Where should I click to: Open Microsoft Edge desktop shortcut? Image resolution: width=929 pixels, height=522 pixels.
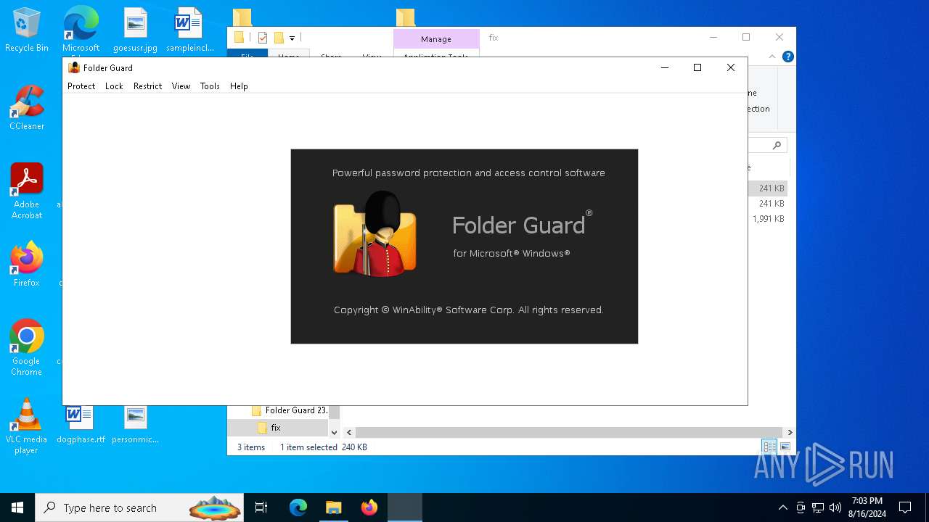click(x=81, y=30)
